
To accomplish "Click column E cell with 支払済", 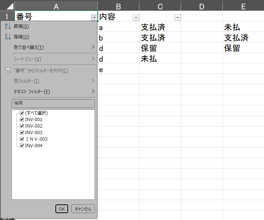I will 243,37.
